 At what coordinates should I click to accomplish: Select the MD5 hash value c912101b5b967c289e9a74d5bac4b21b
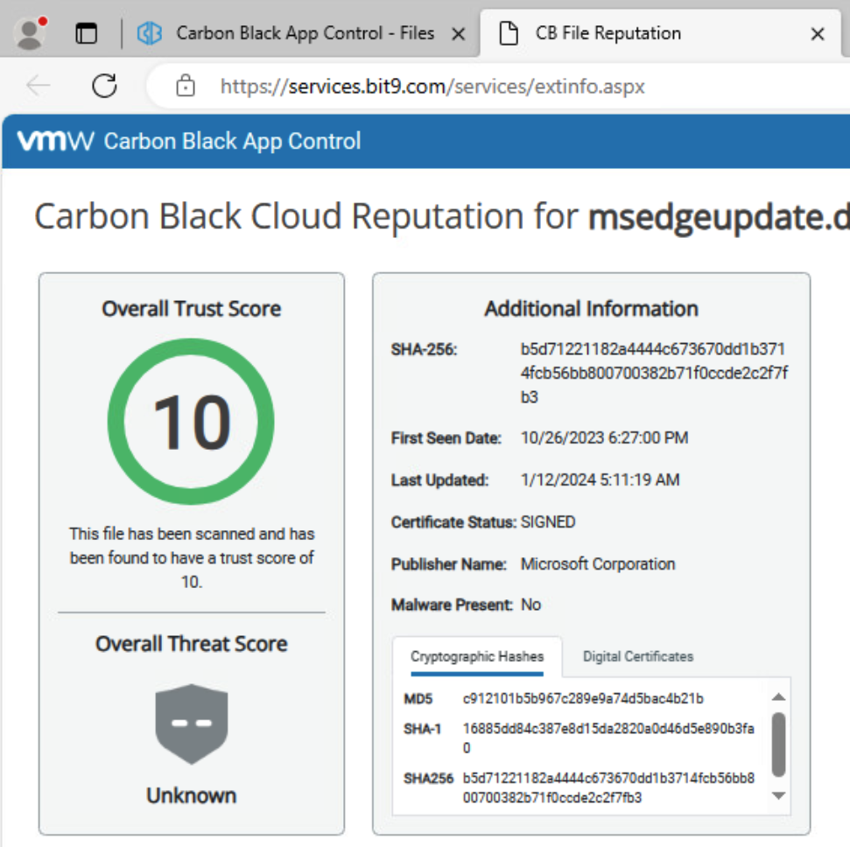pyautogui.click(x=583, y=698)
